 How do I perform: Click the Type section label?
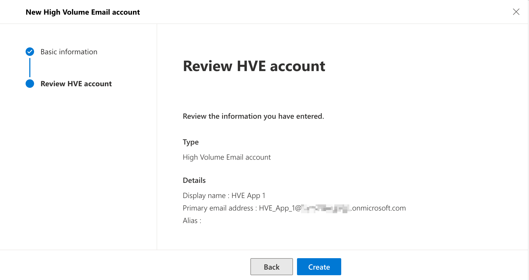point(190,142)
